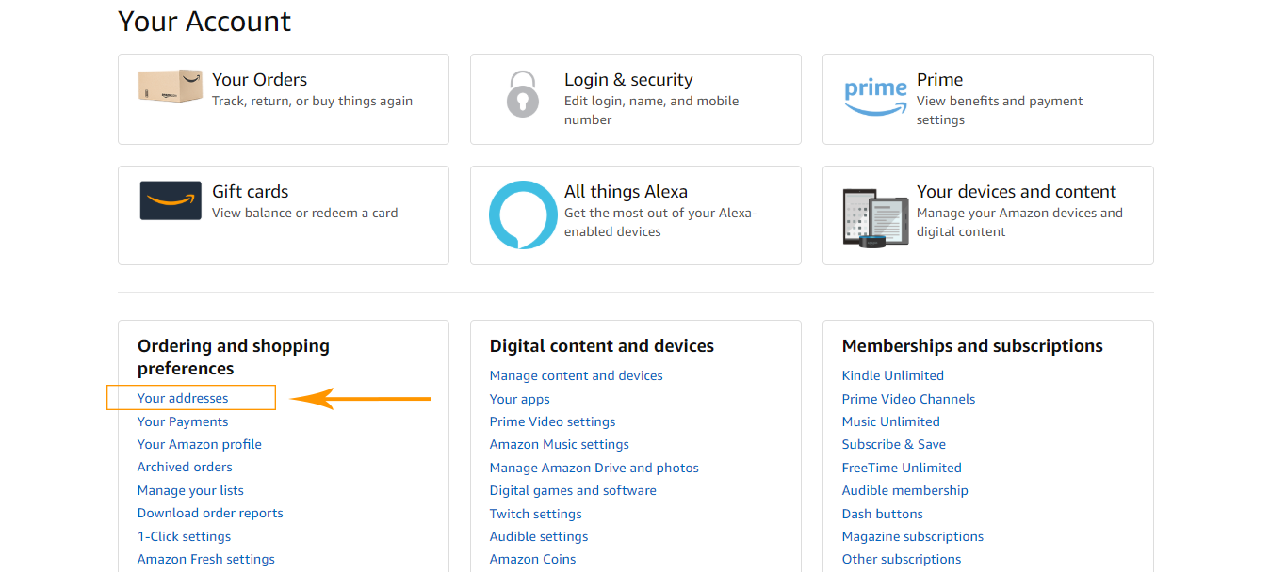
Task: Click Download order reports
Action: coord(210,513)
